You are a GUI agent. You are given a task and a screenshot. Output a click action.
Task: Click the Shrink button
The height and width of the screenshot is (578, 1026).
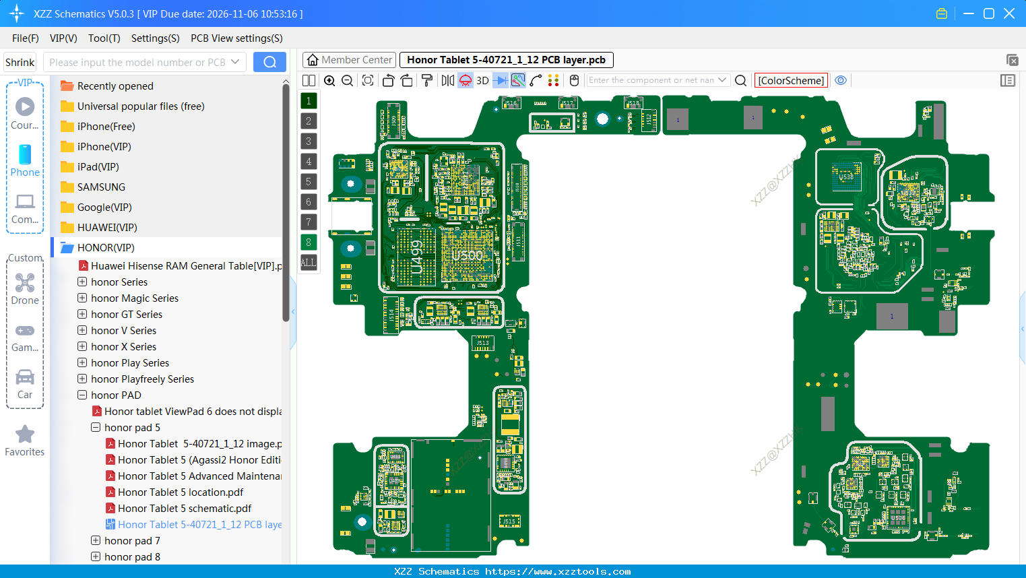pyautogui.click(x=20, y=61)
